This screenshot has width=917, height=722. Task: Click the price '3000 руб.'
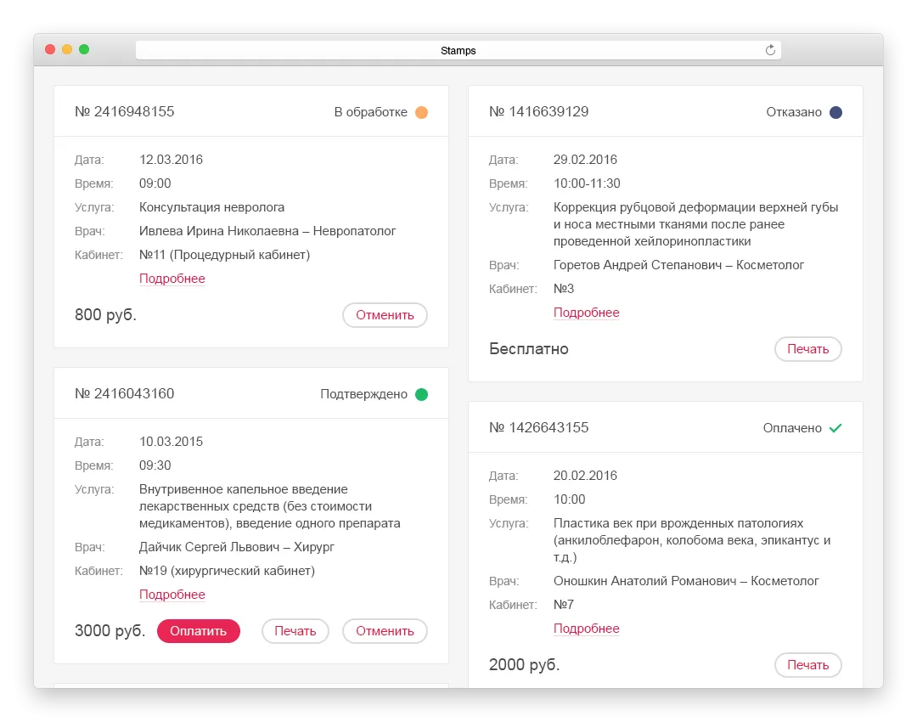point(110,631)
